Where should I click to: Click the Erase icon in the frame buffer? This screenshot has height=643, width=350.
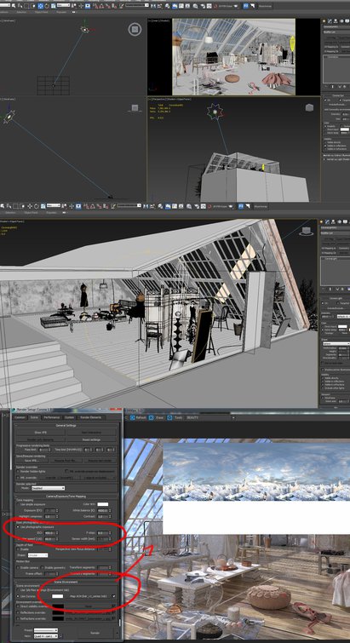[x=151, y=417]
